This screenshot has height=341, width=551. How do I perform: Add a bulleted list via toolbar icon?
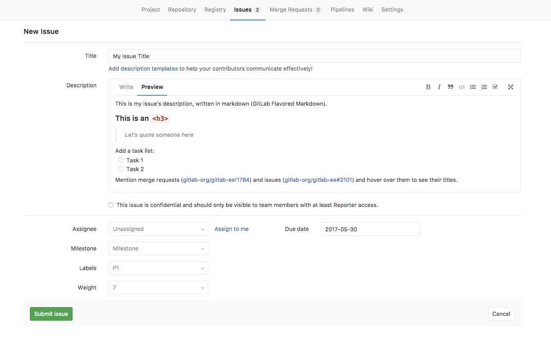[x=473, y=87]
